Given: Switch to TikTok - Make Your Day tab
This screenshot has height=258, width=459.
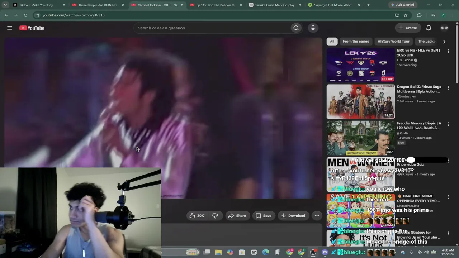Looking at the screenshot, I should [37, 5].
